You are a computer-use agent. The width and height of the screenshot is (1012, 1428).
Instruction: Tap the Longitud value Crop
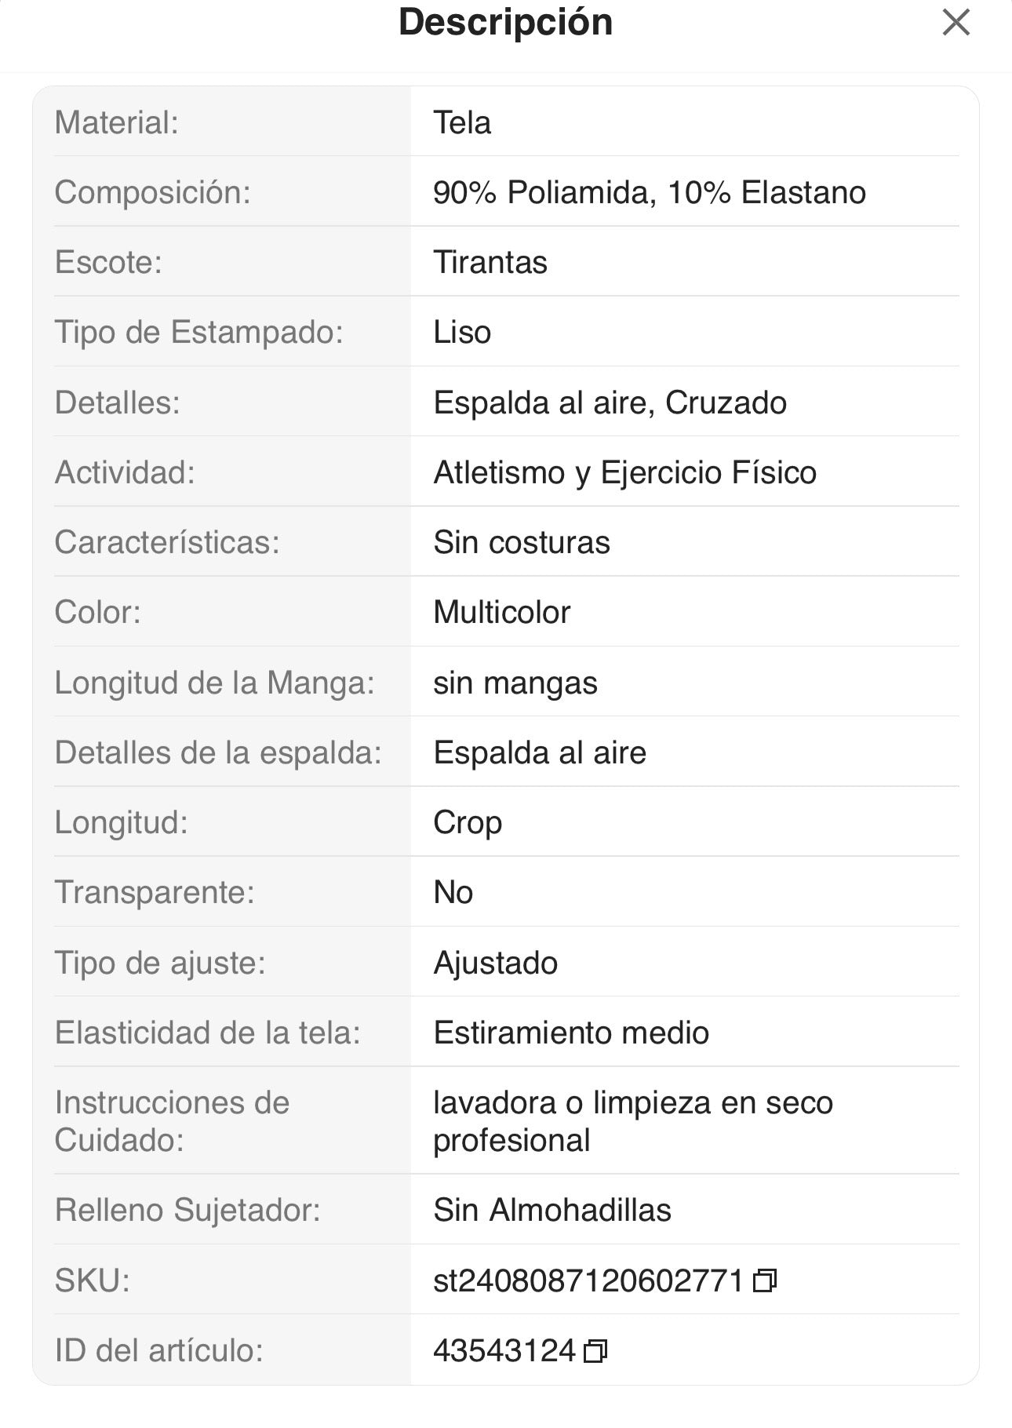click(x=468, y=823)
